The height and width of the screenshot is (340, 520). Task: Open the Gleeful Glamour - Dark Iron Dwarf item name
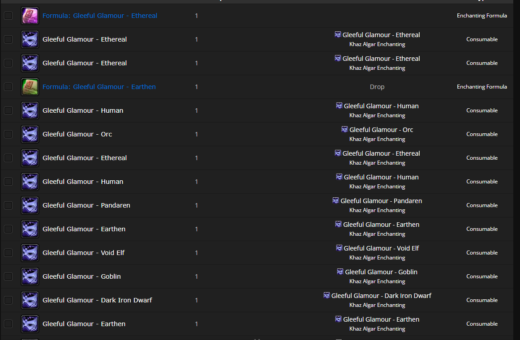(97, 300)
